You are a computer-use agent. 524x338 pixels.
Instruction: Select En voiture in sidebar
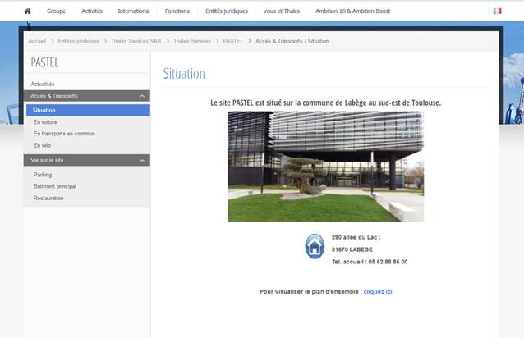tap(45, 121)
